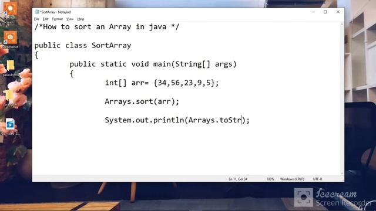376x211 pixels.
Task: Click the vertical scrollbar down arrow
Action: (x=342, y=173)
